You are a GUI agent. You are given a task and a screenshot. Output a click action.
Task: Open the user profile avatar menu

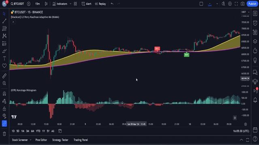tap(4, 4)
